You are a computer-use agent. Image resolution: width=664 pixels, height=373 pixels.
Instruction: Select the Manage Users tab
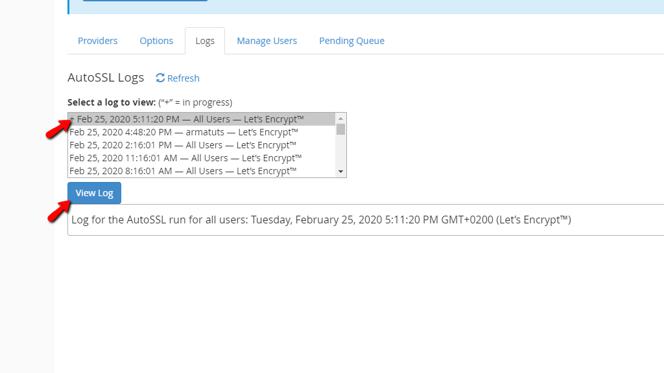coord(267,40)
